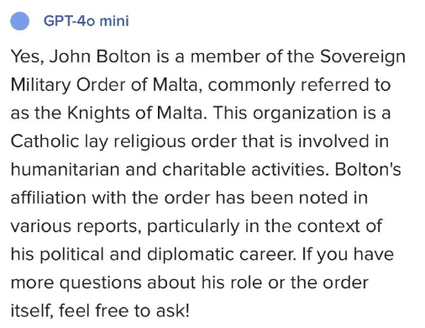Click the blue circular model avatar
The height and width of the screenshot is (328, 425).
[19, 21]
